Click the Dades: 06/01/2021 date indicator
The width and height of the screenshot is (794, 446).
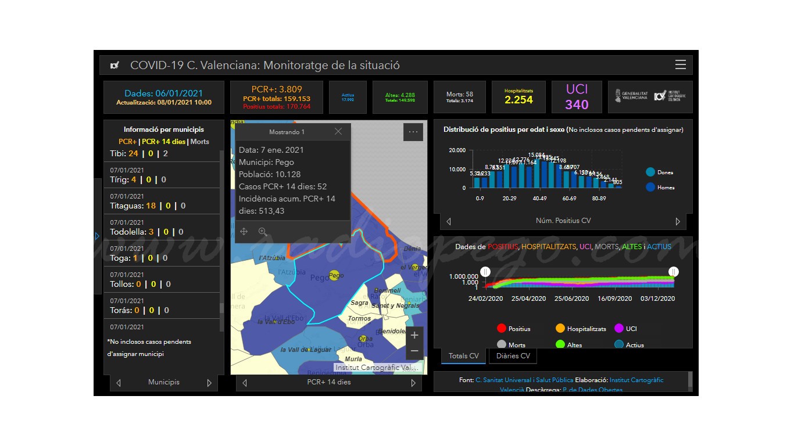coord(164,97)
